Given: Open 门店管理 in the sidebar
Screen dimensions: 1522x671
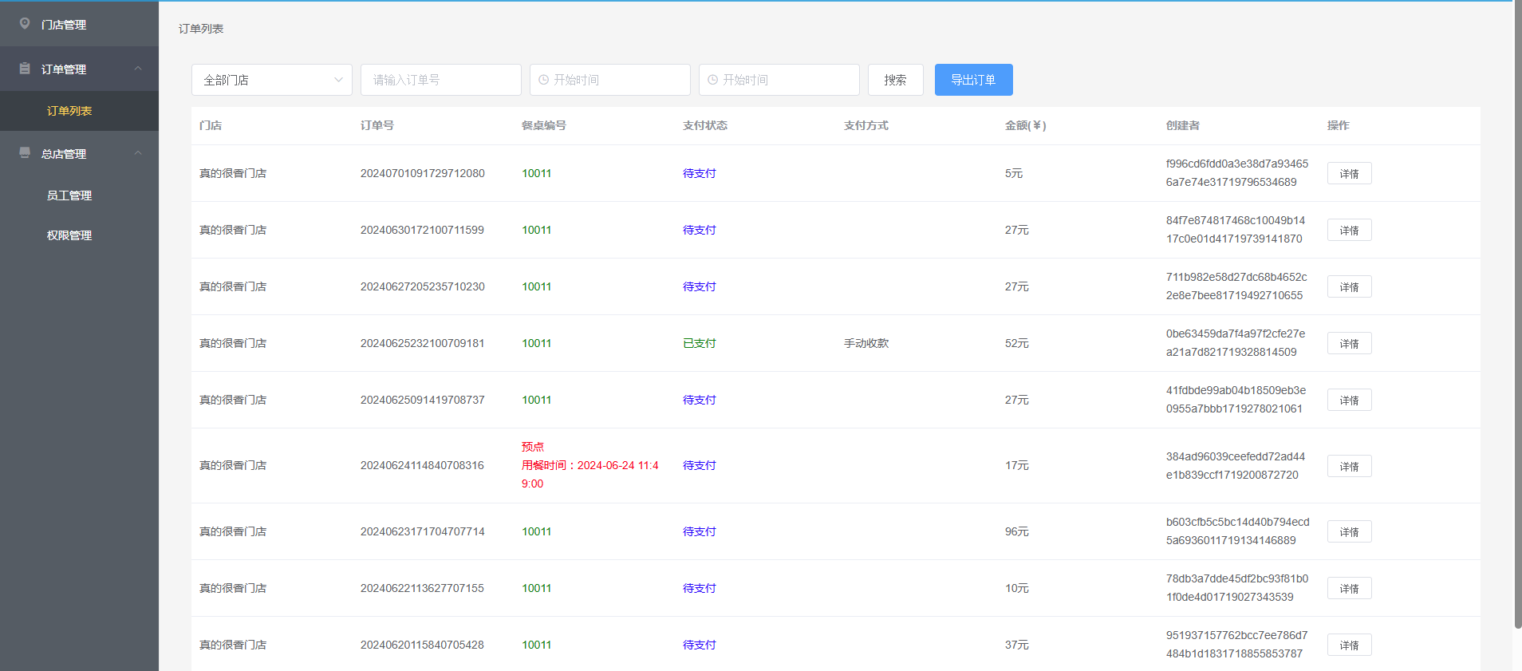Looking at the screenshot, I should (x=64, y=25).
